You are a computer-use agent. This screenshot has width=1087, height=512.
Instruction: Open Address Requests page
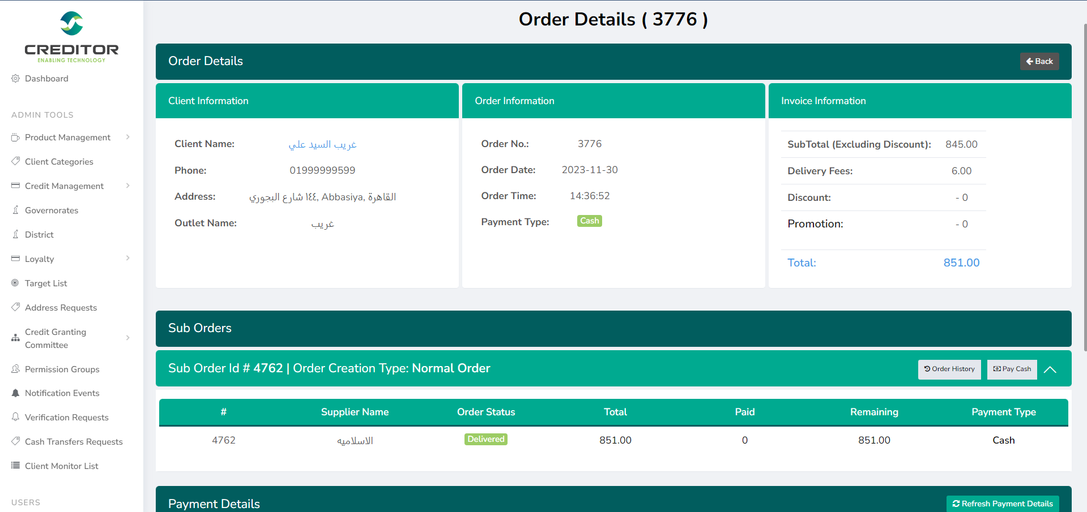click(x=61, y=308)
